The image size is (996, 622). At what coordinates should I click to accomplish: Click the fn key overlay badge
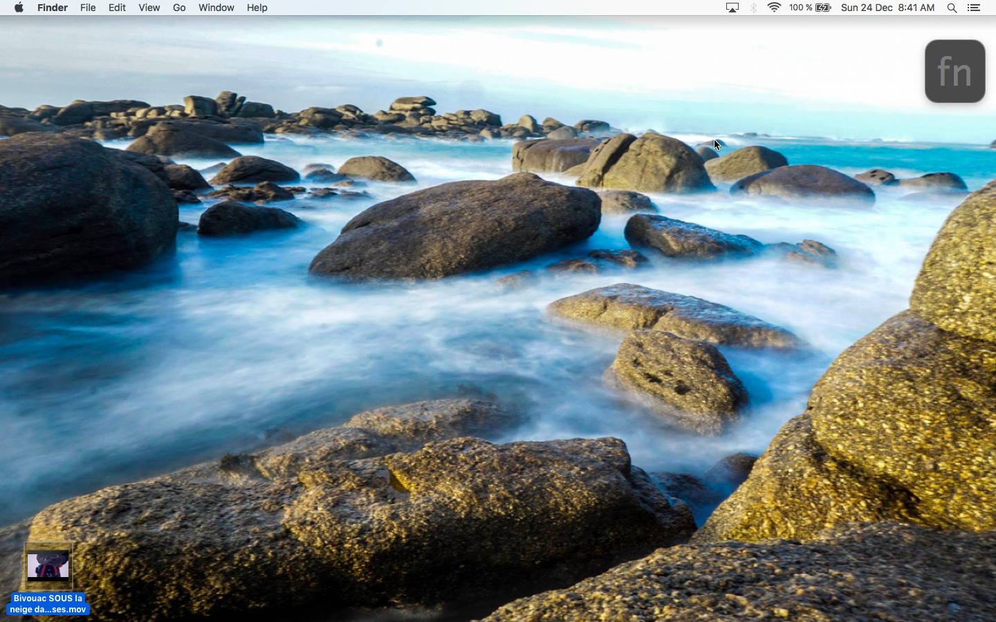tap(954, 71)
